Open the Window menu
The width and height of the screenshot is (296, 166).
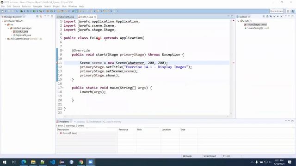(73, 6)
